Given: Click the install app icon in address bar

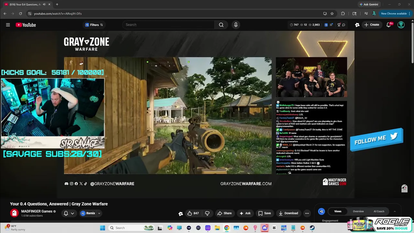Looking at the screenshot, I should coord(325,14).
